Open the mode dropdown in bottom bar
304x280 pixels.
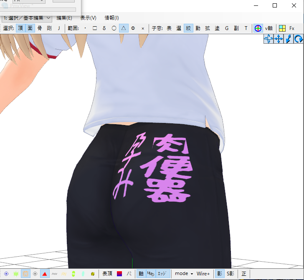tap(184, 274)
